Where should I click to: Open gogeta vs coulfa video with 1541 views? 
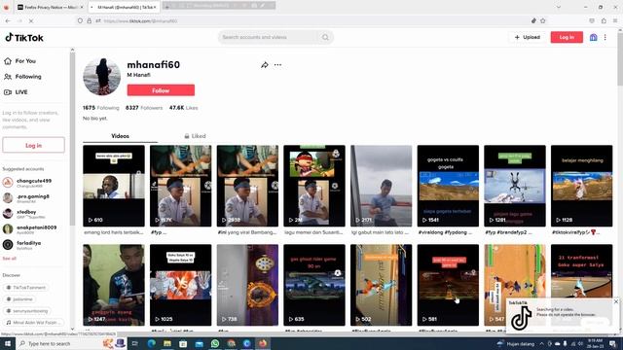coord(448,186)
